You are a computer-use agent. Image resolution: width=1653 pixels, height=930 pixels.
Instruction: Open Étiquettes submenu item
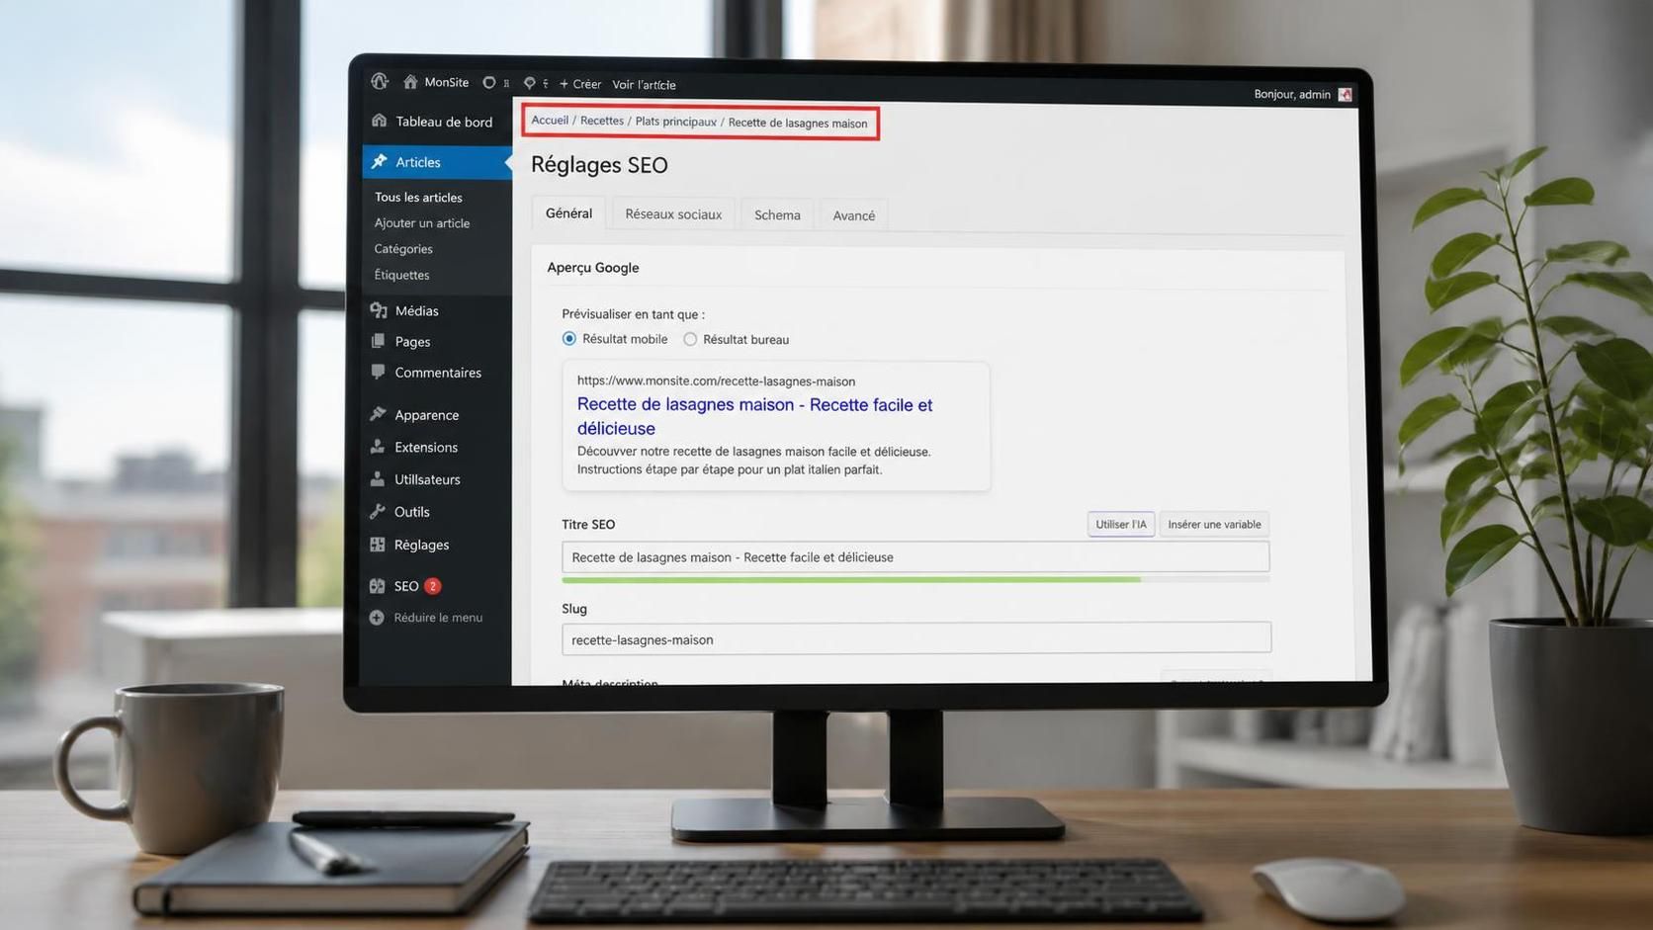click(x=401, y=274)
